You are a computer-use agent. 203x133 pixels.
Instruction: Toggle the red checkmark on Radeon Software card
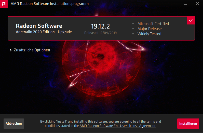191,20
